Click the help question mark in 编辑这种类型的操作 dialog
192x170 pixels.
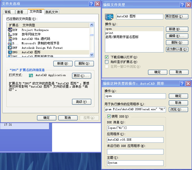click(182, 83)
